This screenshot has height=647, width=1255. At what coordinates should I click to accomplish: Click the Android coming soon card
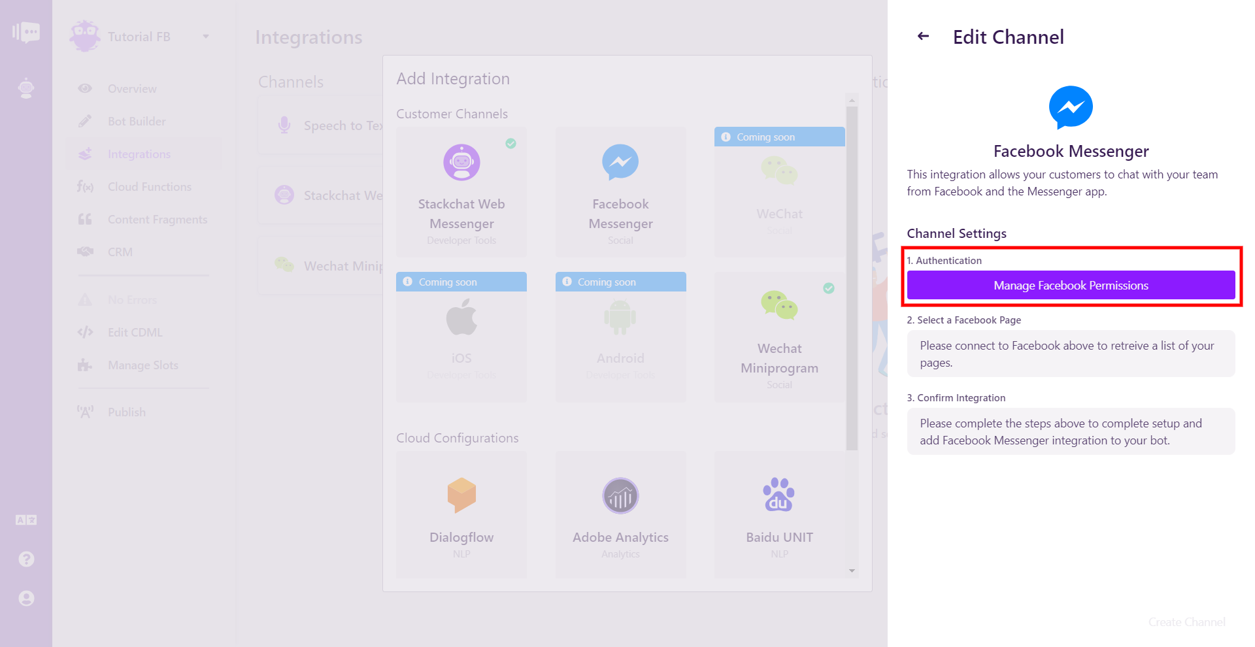[620, 337]
